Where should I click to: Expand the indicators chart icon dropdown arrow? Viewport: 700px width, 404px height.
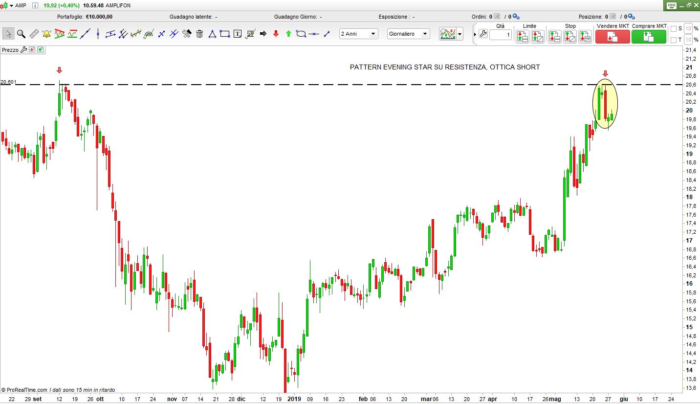(x=459, y=34)
